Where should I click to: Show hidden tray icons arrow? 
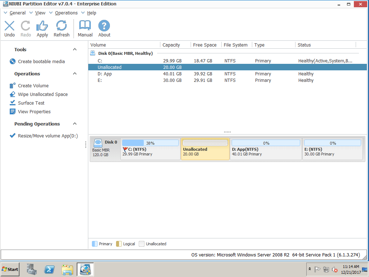point(310,269)
